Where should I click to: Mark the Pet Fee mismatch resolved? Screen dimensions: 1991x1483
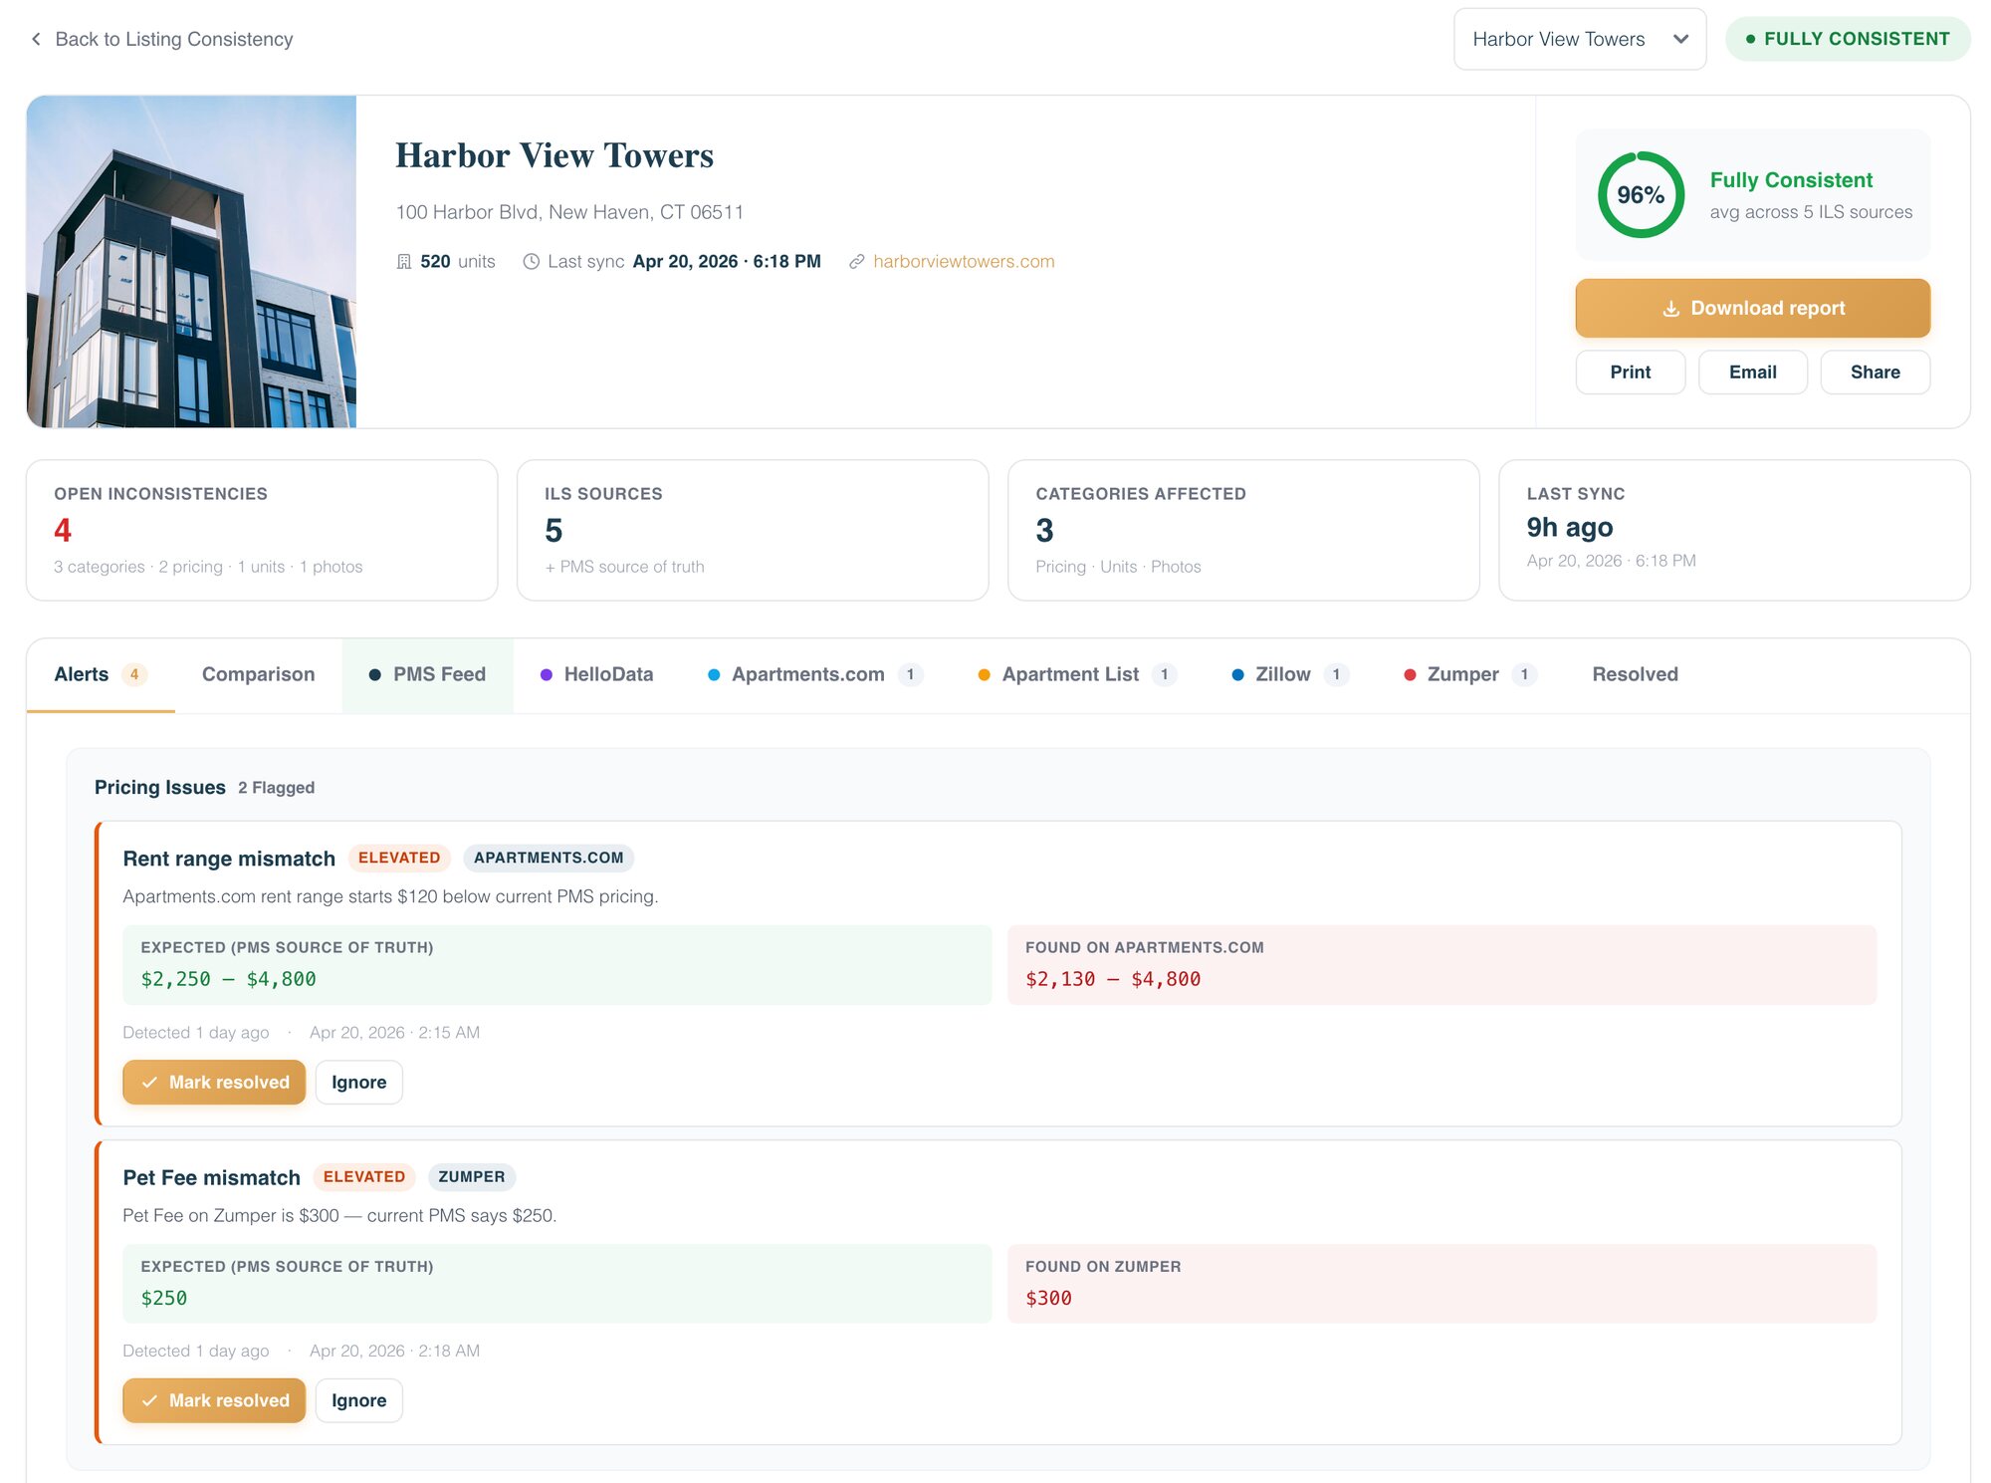coord(214,1401)
